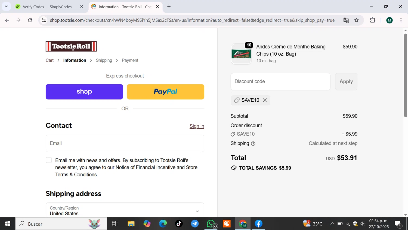Open Facebook from taskbar
This screenshot has width=408, height=230.
(258, 224)
